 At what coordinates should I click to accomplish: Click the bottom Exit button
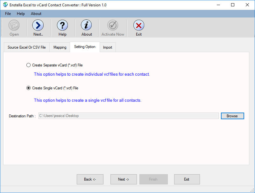pos(187,179)
